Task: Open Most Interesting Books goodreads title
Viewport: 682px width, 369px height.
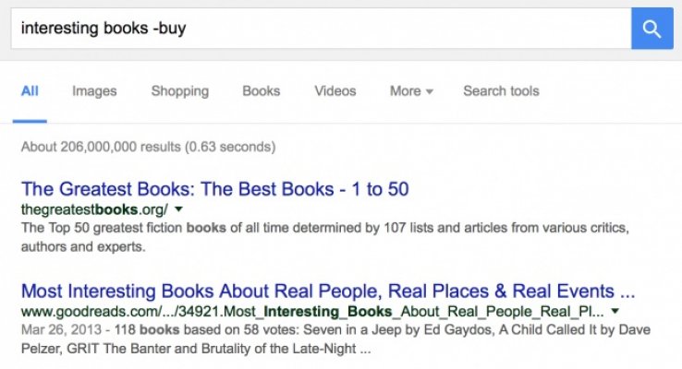Action: pos(327,290)
